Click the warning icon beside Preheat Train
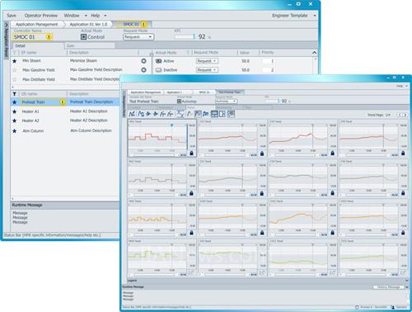 pyautogui.click(x=63, y=102)
